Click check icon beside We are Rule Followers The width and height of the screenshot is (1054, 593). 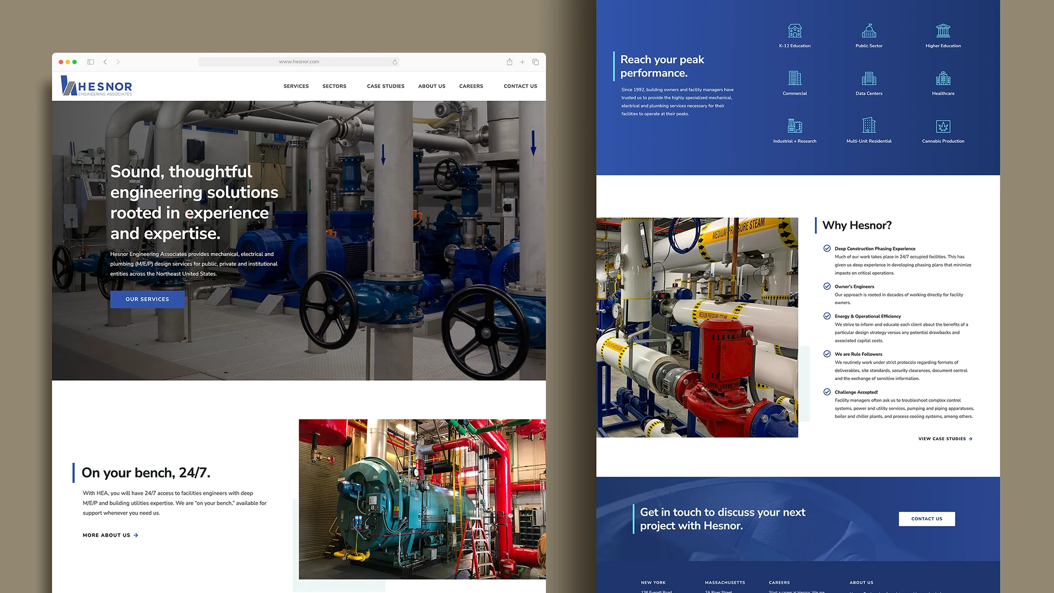coord(827,354)
